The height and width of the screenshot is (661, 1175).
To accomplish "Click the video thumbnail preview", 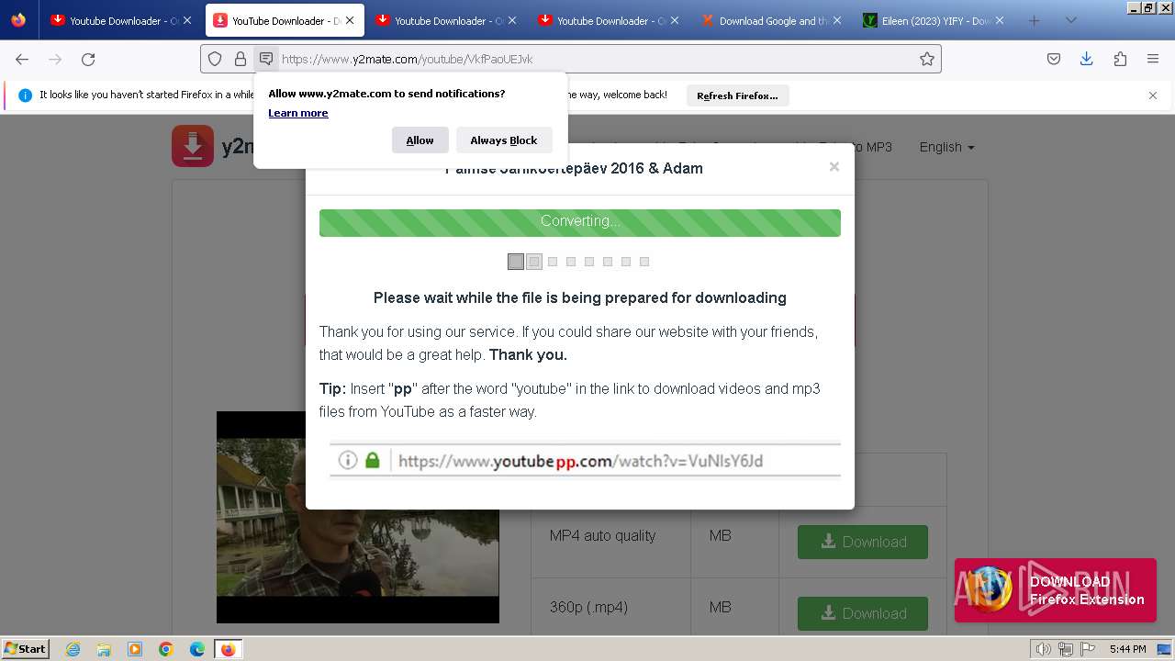I will (358, 517).
